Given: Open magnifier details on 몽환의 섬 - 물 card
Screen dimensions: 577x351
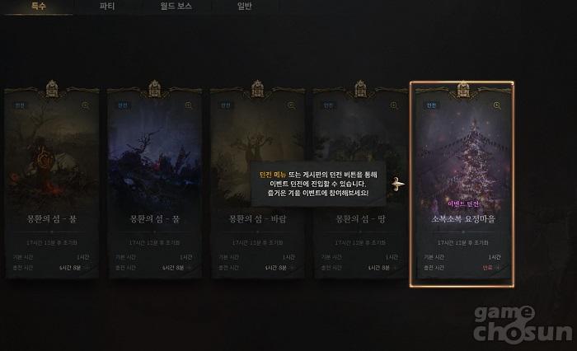Looking at the screenshot, I should coord(189,105).
